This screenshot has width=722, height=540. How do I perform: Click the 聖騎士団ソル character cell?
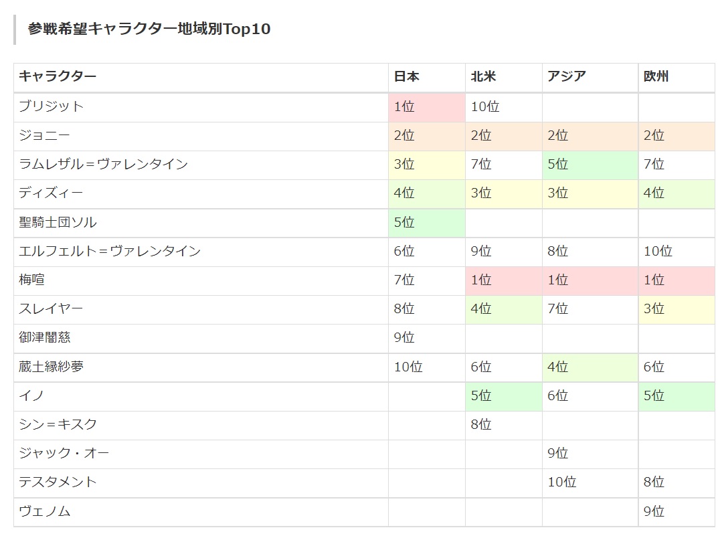click(x=58, y=222)
